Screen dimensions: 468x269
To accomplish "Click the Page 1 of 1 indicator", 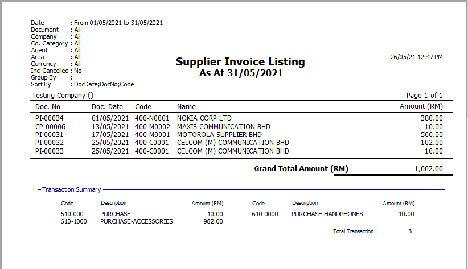I will (424, 96).
